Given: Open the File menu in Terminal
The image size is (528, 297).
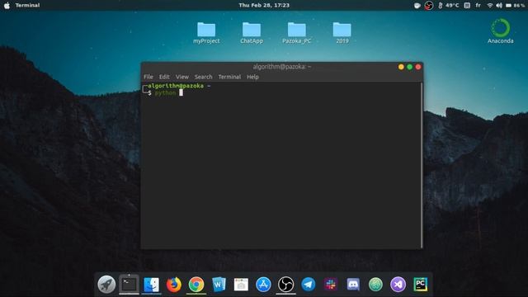Looking at the screenshot, I should (148, 77).
